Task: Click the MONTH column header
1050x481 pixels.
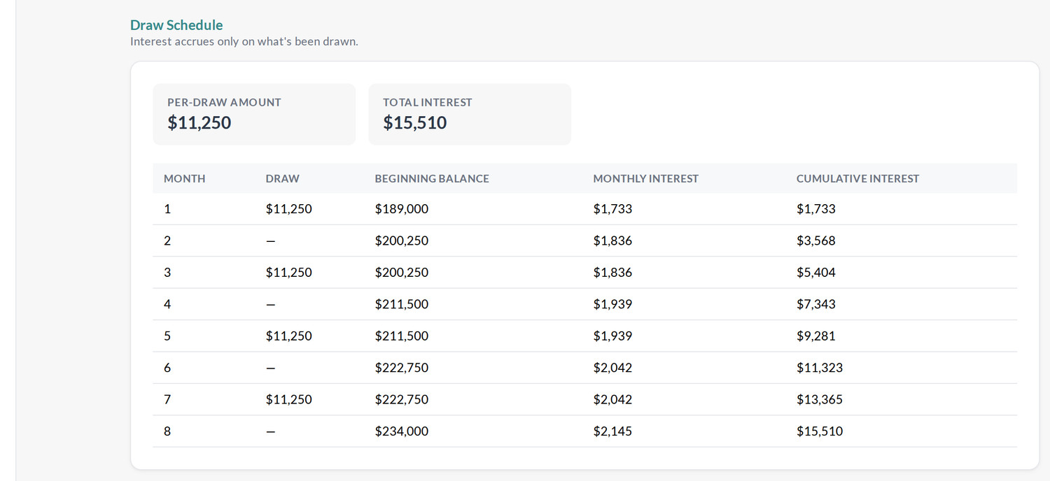Action: pos(185,178)
